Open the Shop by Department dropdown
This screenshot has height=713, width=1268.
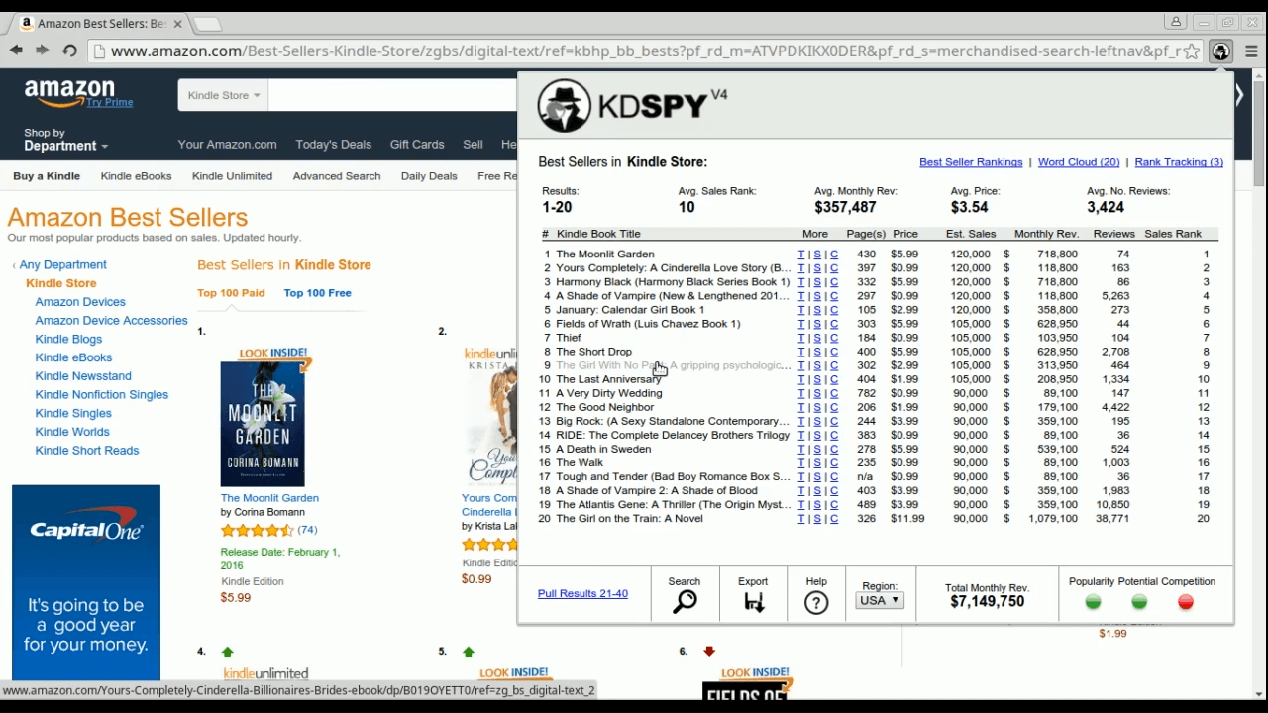[65, 140]
